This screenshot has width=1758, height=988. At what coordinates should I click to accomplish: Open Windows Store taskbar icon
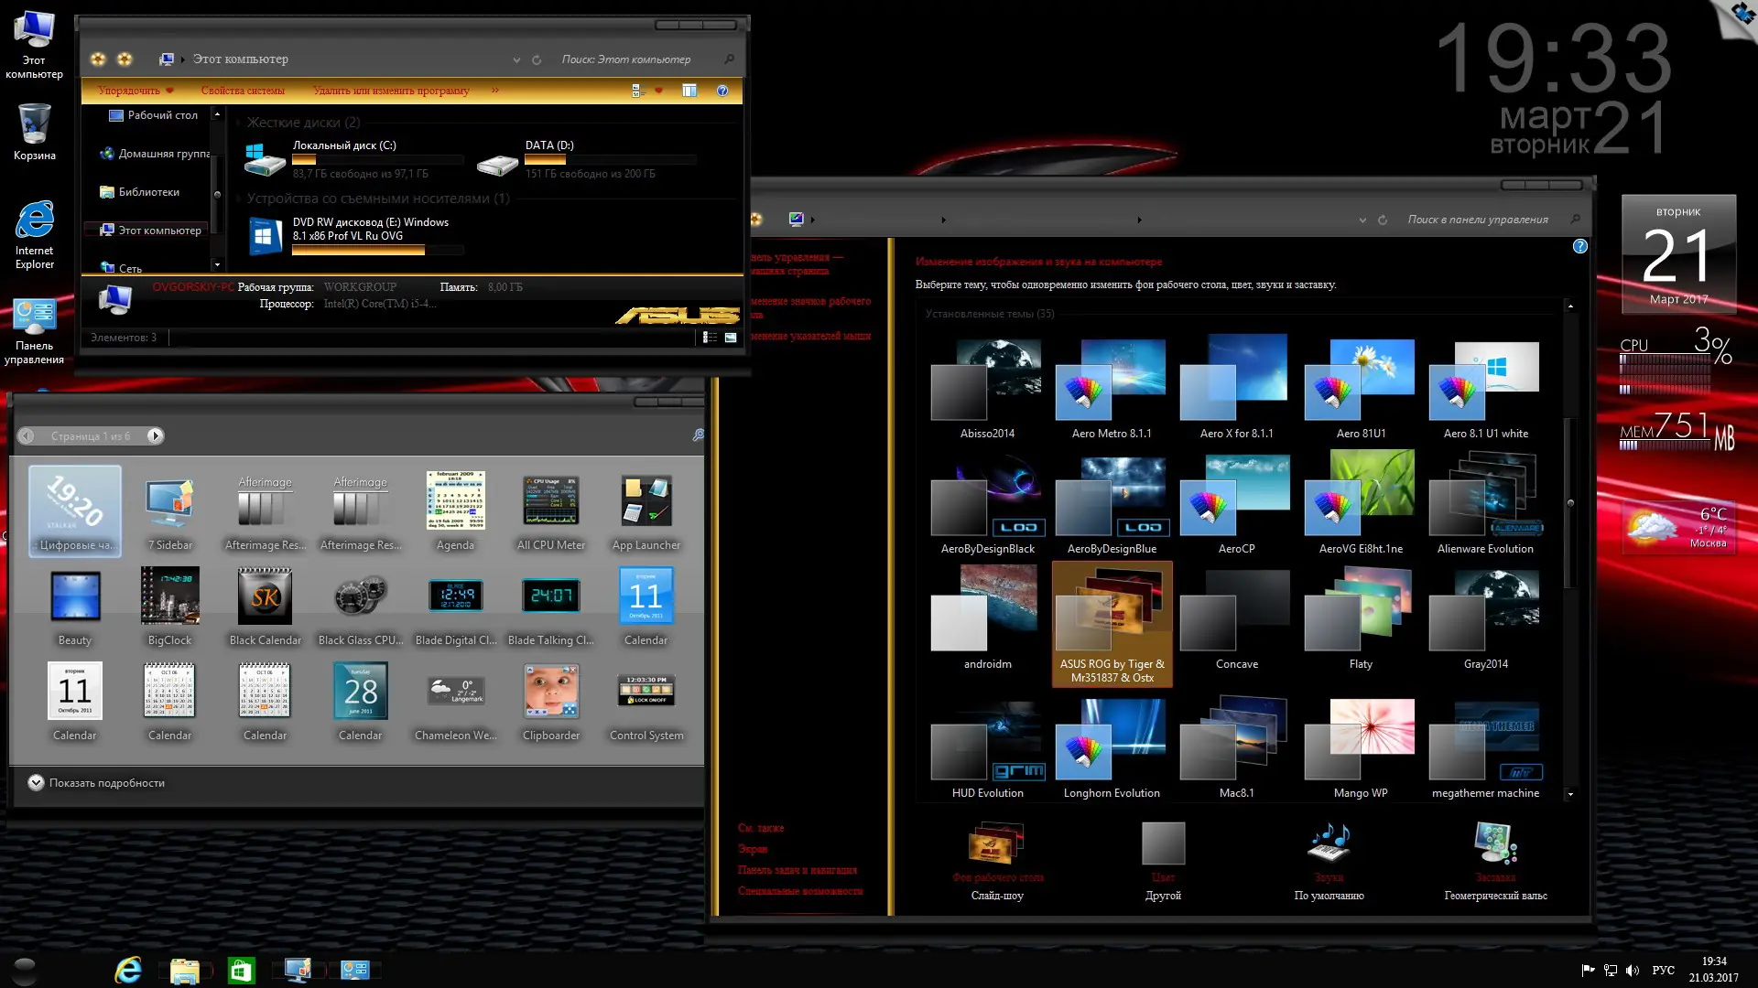(241, 971)
